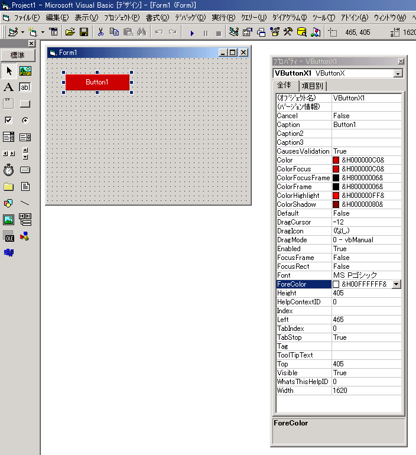The image size is (416, 455).
Task: Select the Default property row
Action: [x=339, y=213]
